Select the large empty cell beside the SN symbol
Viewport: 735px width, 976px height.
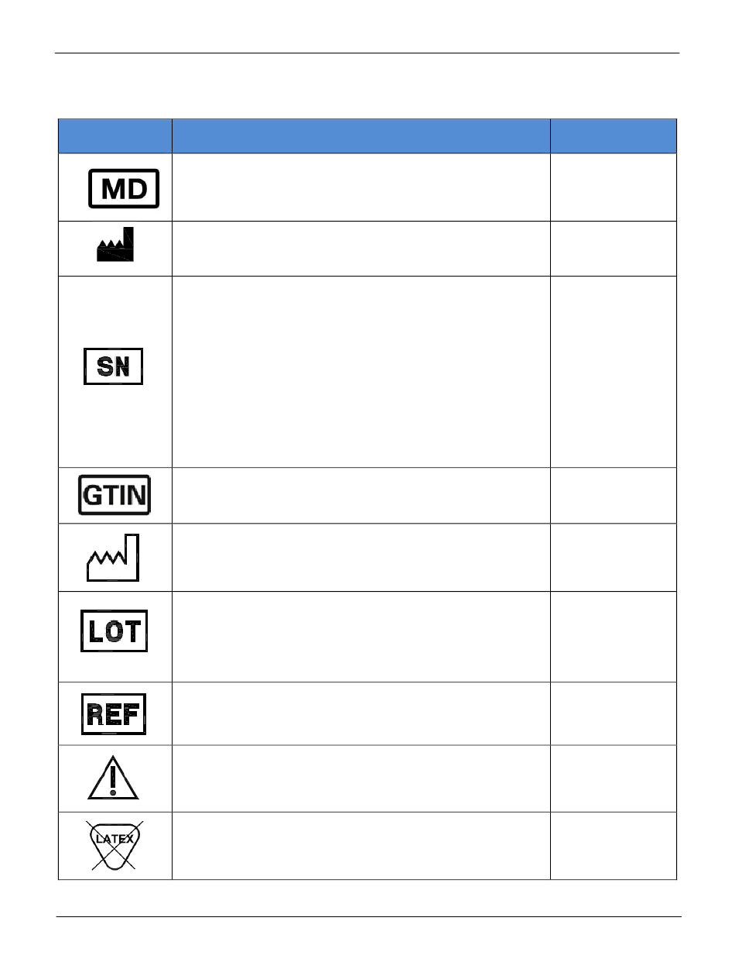click(361, 372)
